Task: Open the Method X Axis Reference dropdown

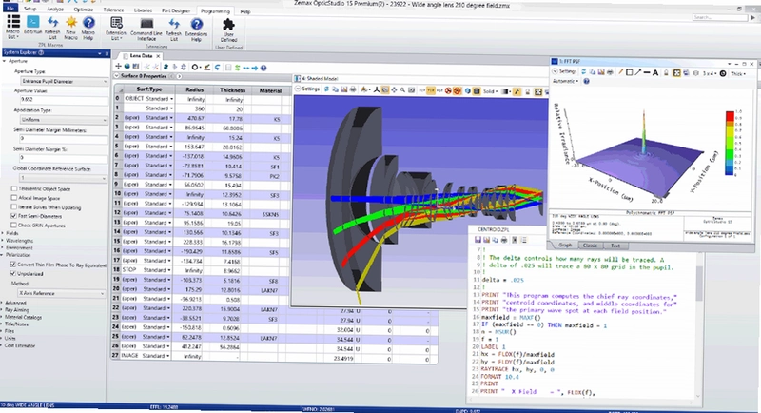Action: point(61,293)
